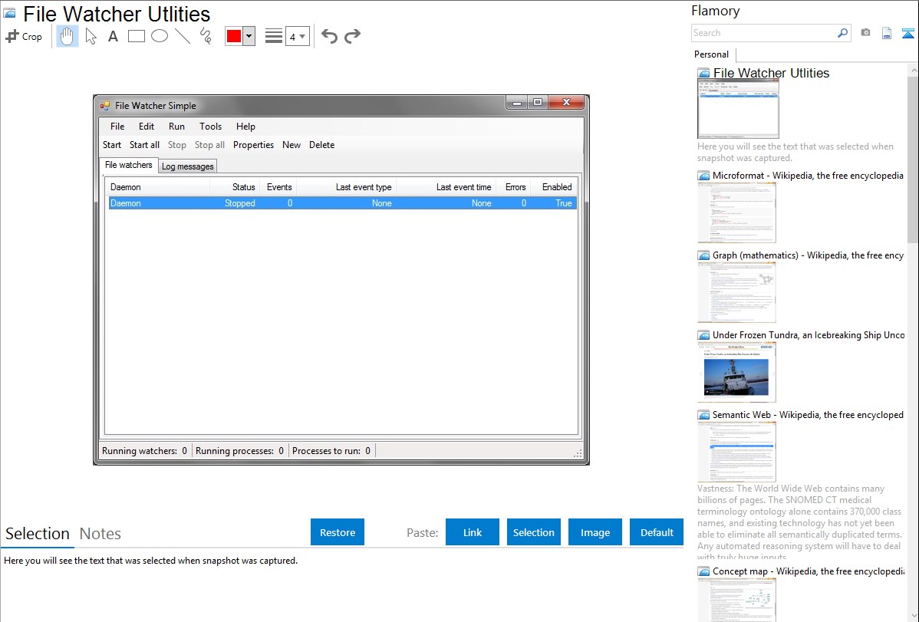Open the Tools menu

click(210, 126)
